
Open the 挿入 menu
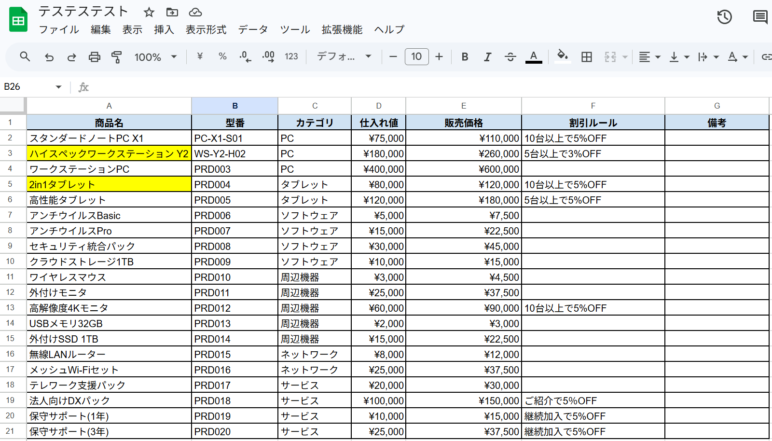point(164,29)
